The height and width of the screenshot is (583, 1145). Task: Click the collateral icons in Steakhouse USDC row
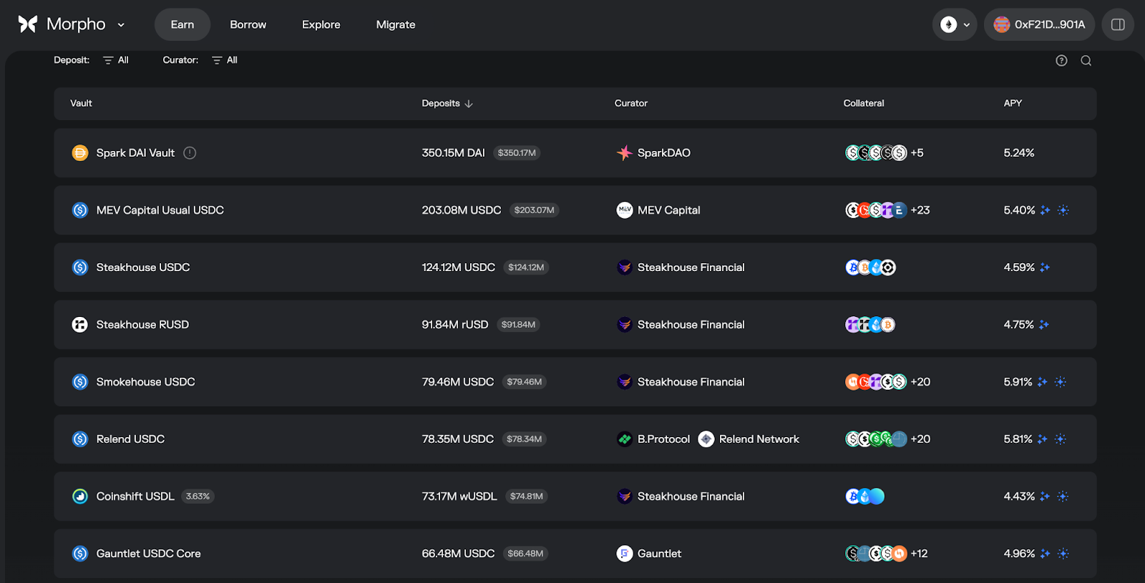870,268
